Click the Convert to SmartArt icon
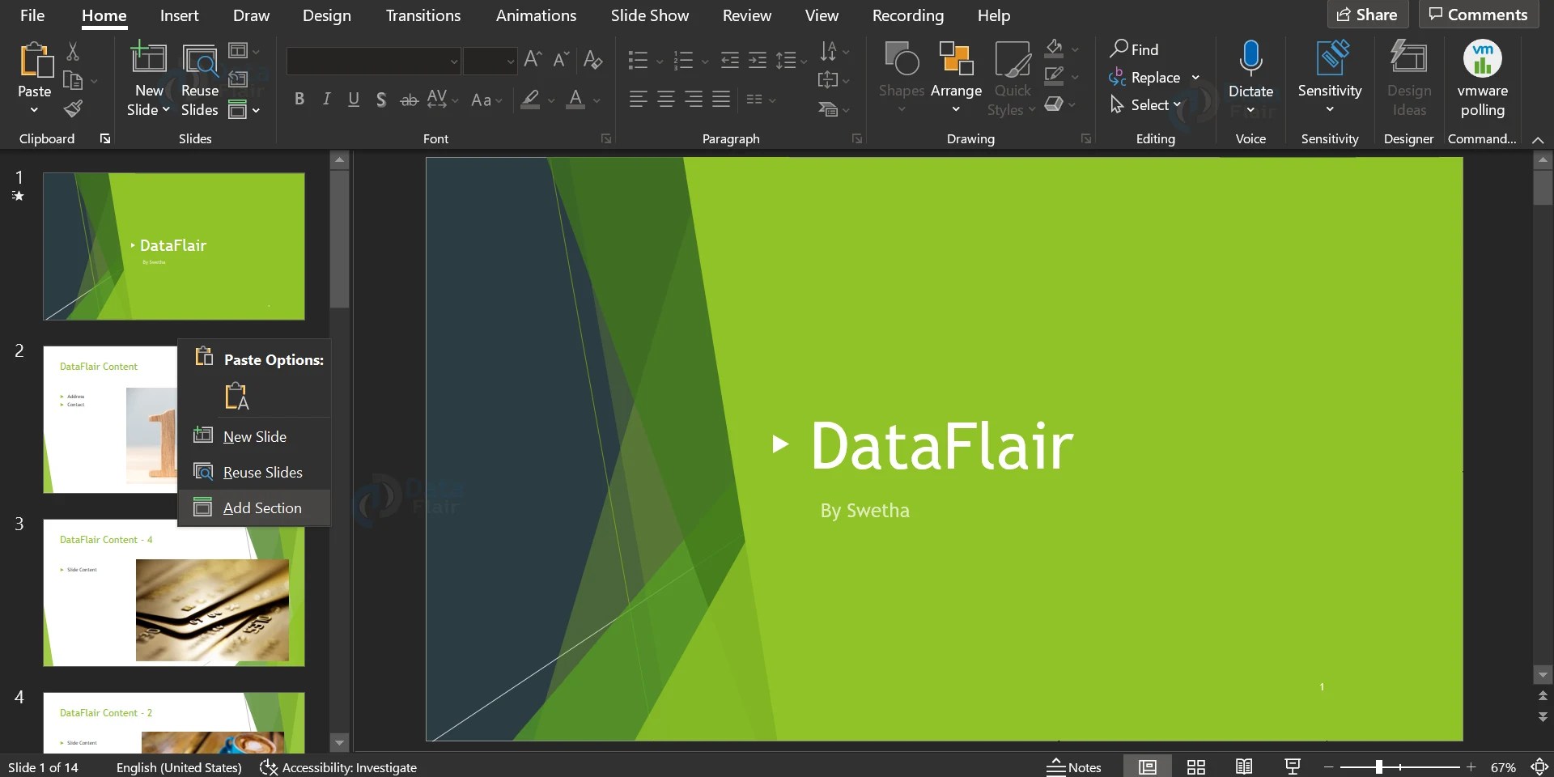The height and width of the screenshot is (777, 1554). (829, 108)
